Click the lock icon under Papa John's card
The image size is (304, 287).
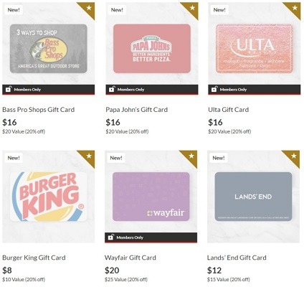tap(112, 89)
